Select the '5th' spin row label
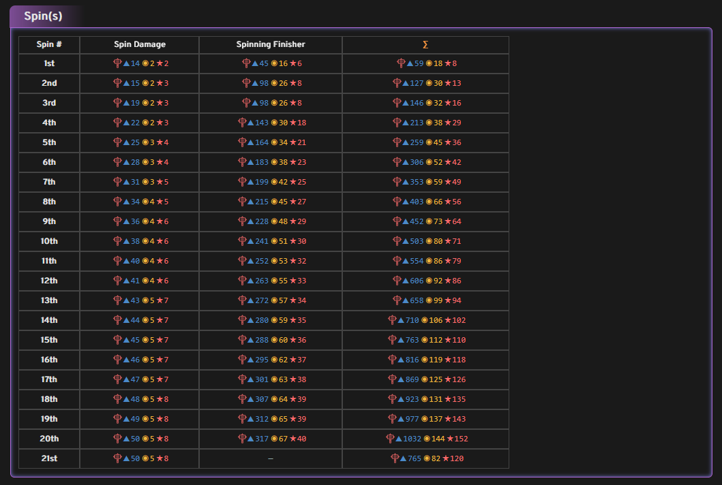This screenshot has height=485, width=722. coord(49,142)
